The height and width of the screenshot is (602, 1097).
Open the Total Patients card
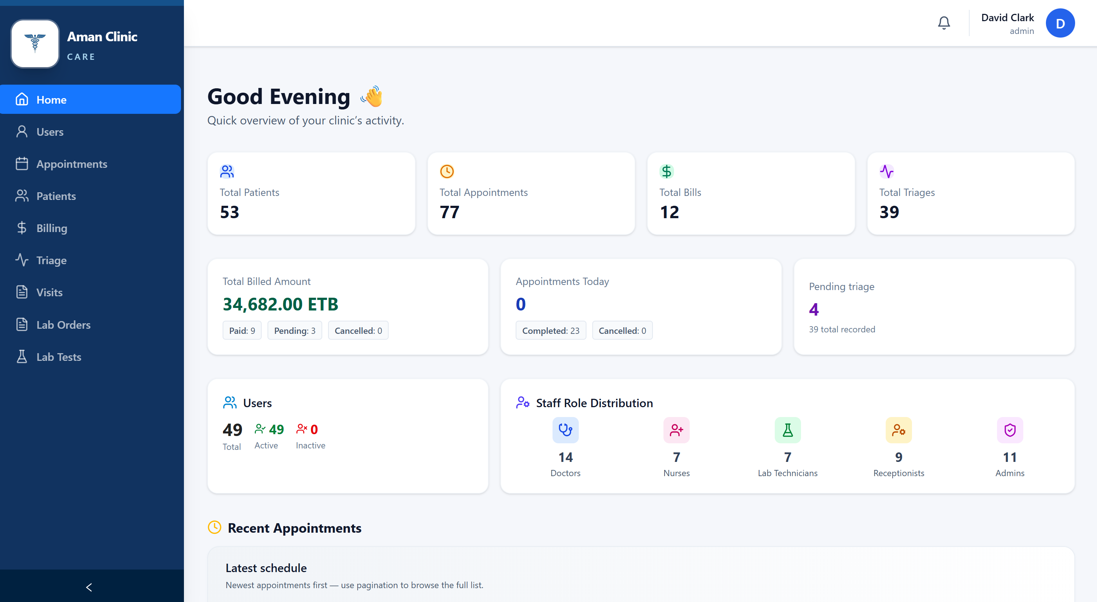coord(311,193)
